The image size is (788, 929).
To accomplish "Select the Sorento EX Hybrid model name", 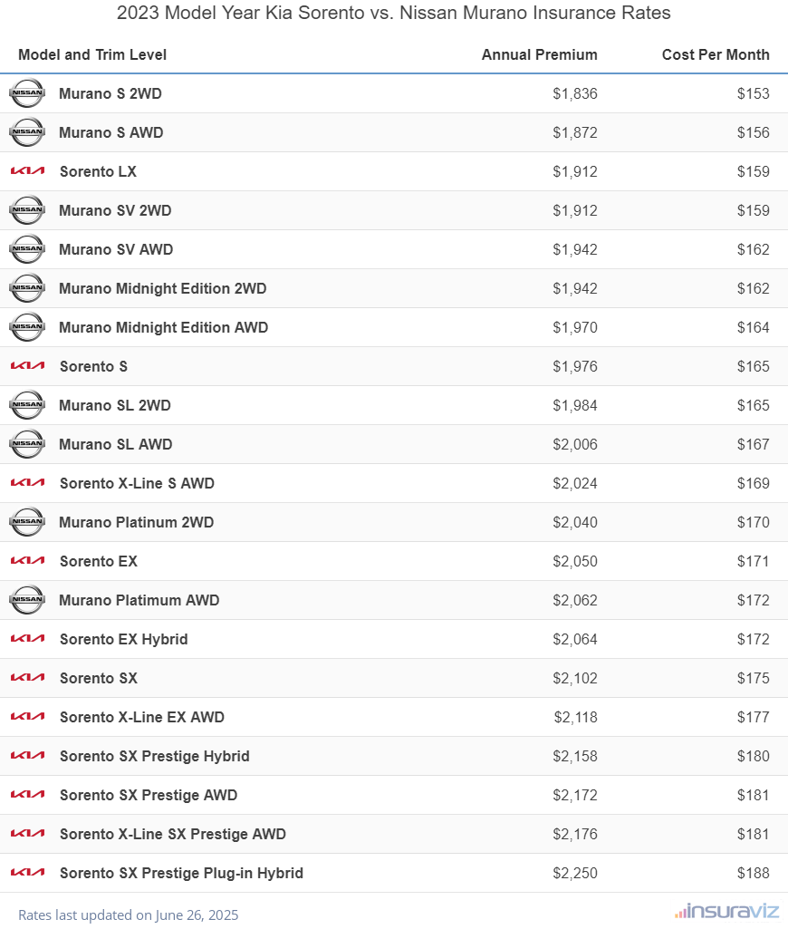I will click(124, 639).
